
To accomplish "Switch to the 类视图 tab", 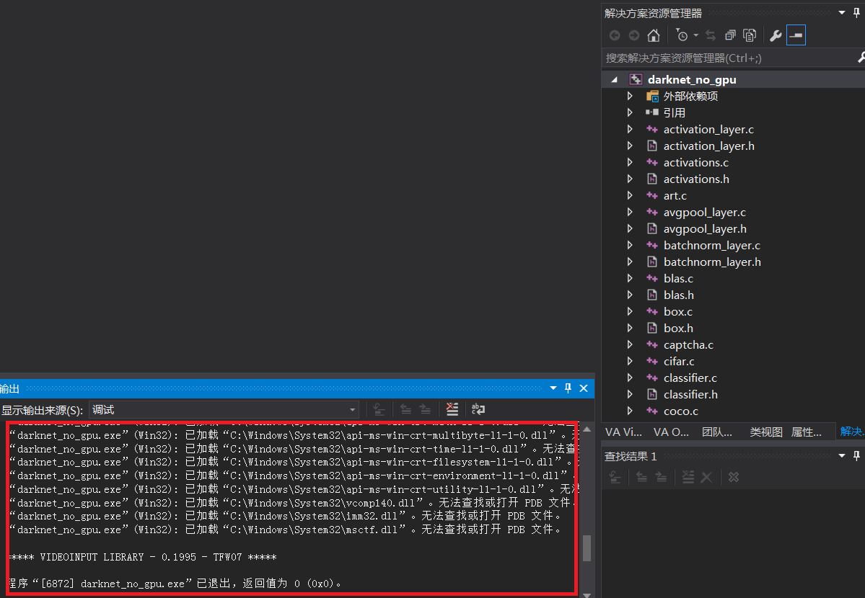I will [765, 432].
